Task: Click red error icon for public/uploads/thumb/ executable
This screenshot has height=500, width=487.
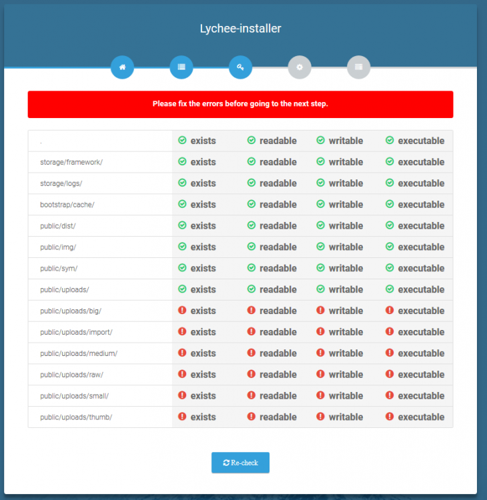Action: pyautogui.click(x=390, y=417)
